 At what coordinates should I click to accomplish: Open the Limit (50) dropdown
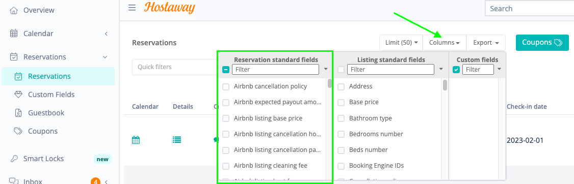401,43
